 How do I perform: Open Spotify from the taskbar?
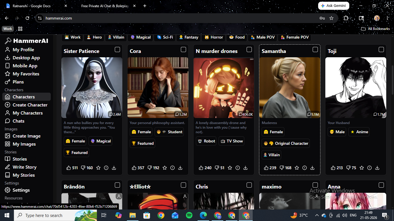click(x=189, y=215)
